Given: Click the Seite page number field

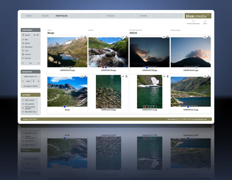Looking at the screenshot, I should (34, 81).
